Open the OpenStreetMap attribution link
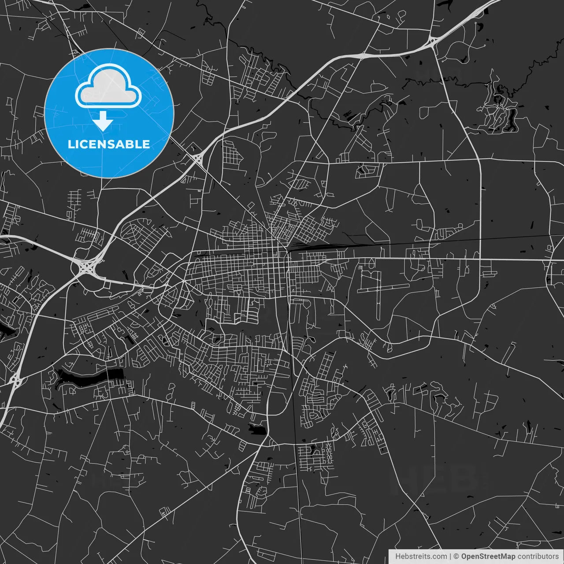Viewport: 564px width, 564px height. point(488,557)
